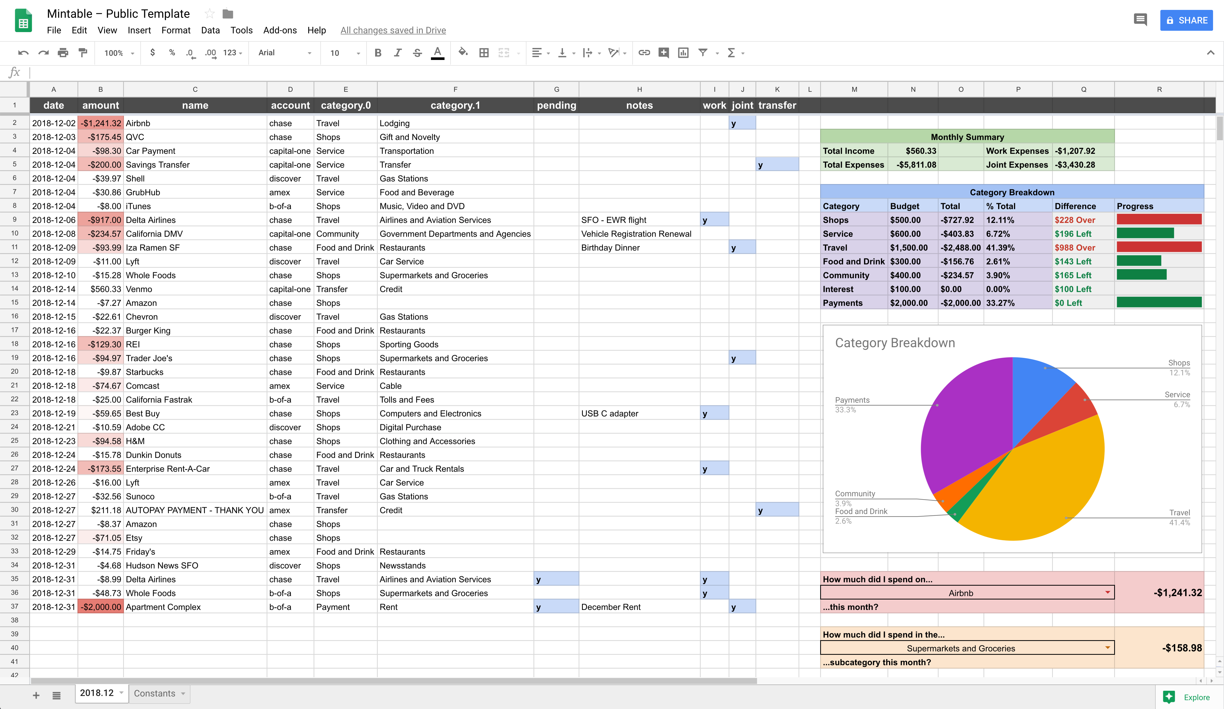Click the paint format roller icon
This screenshot has height=709, width=1224.
(x=83, y=52)
